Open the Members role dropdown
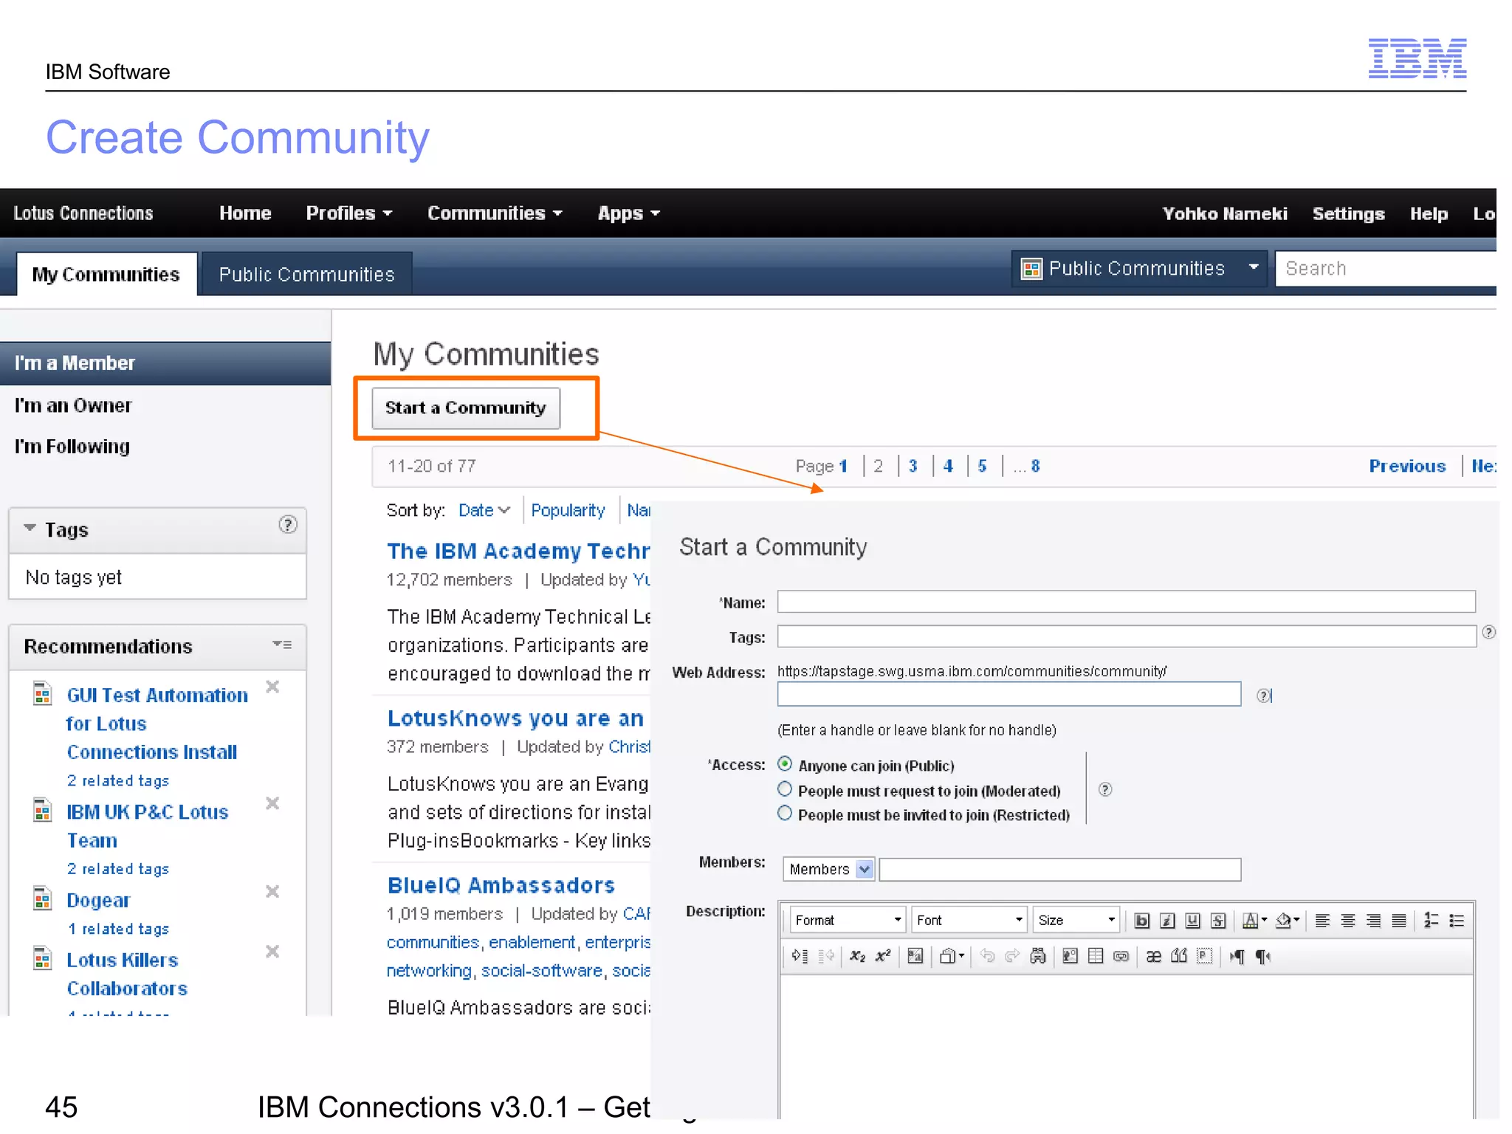This screenshot has width=1512, height=1134. coord(829,869)
